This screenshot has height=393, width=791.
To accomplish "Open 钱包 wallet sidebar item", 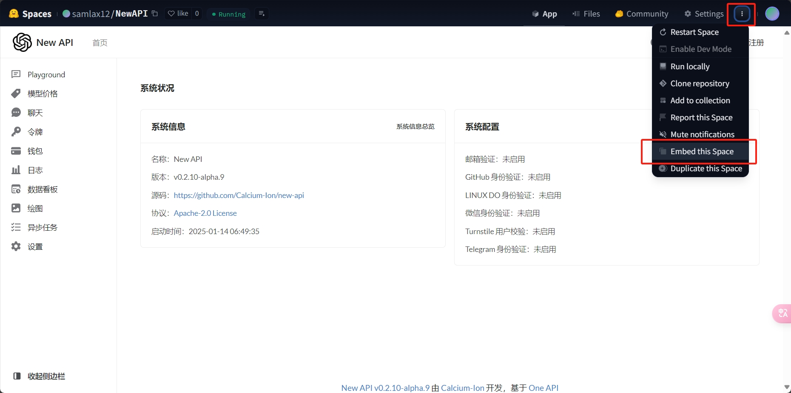I will click(x=27, y=151).
